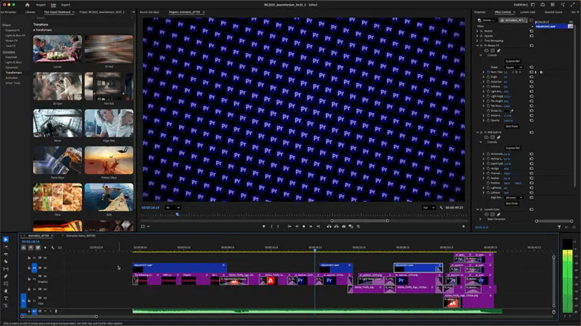Select the Smart Tools category

click(x=12, y=83)
